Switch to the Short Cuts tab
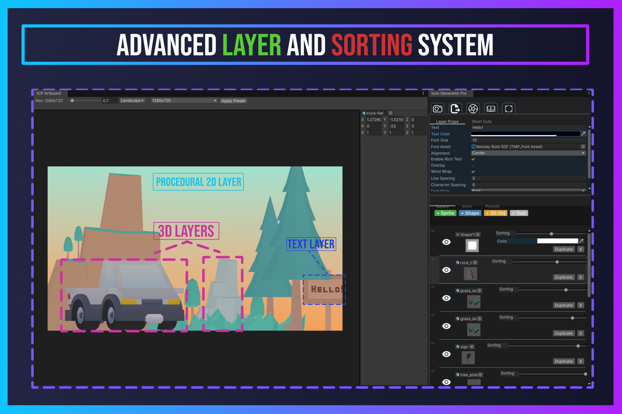 point(482,122)
